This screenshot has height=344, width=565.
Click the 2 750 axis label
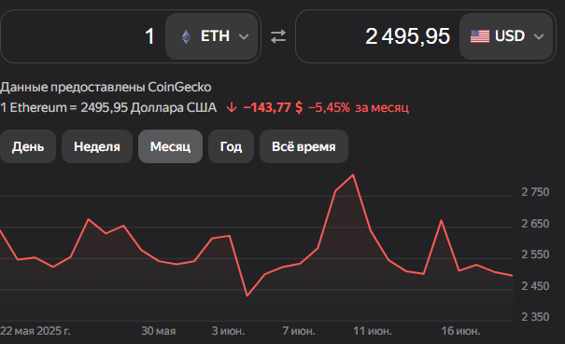pyautogui.click(x=535, y=192)
